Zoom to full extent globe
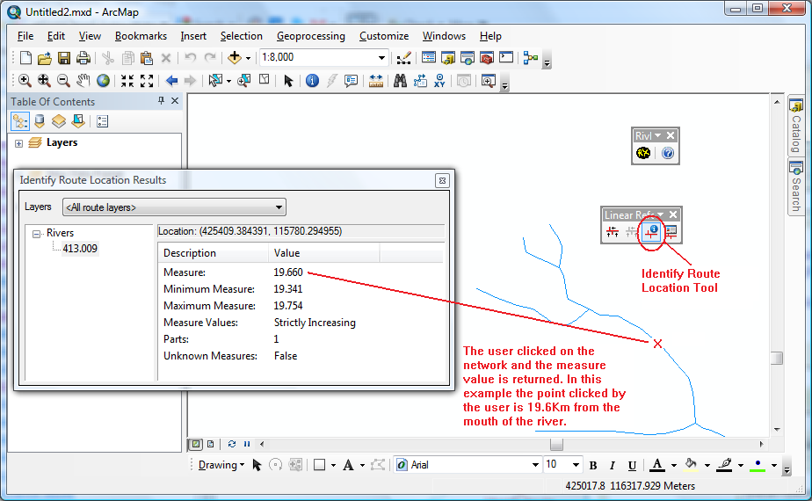Viewport: 812px width, 501px height. coord(103,81)
